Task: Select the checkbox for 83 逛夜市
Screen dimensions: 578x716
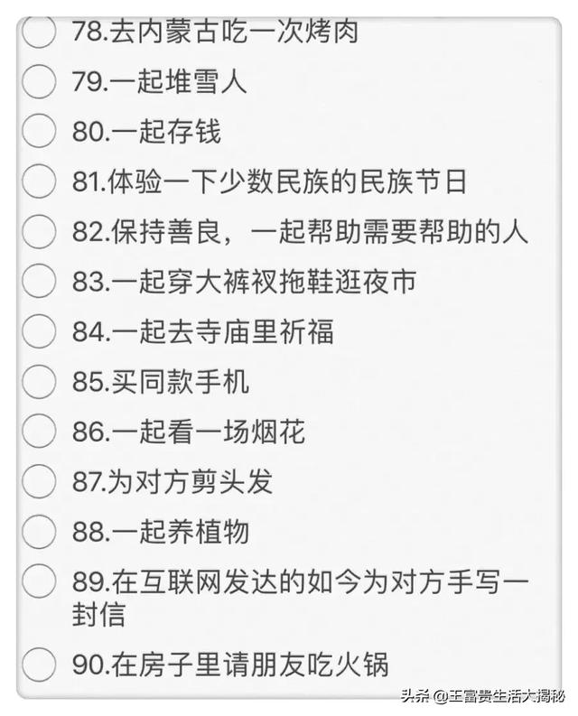Action: pyautogui.click(x=39, y=282)
